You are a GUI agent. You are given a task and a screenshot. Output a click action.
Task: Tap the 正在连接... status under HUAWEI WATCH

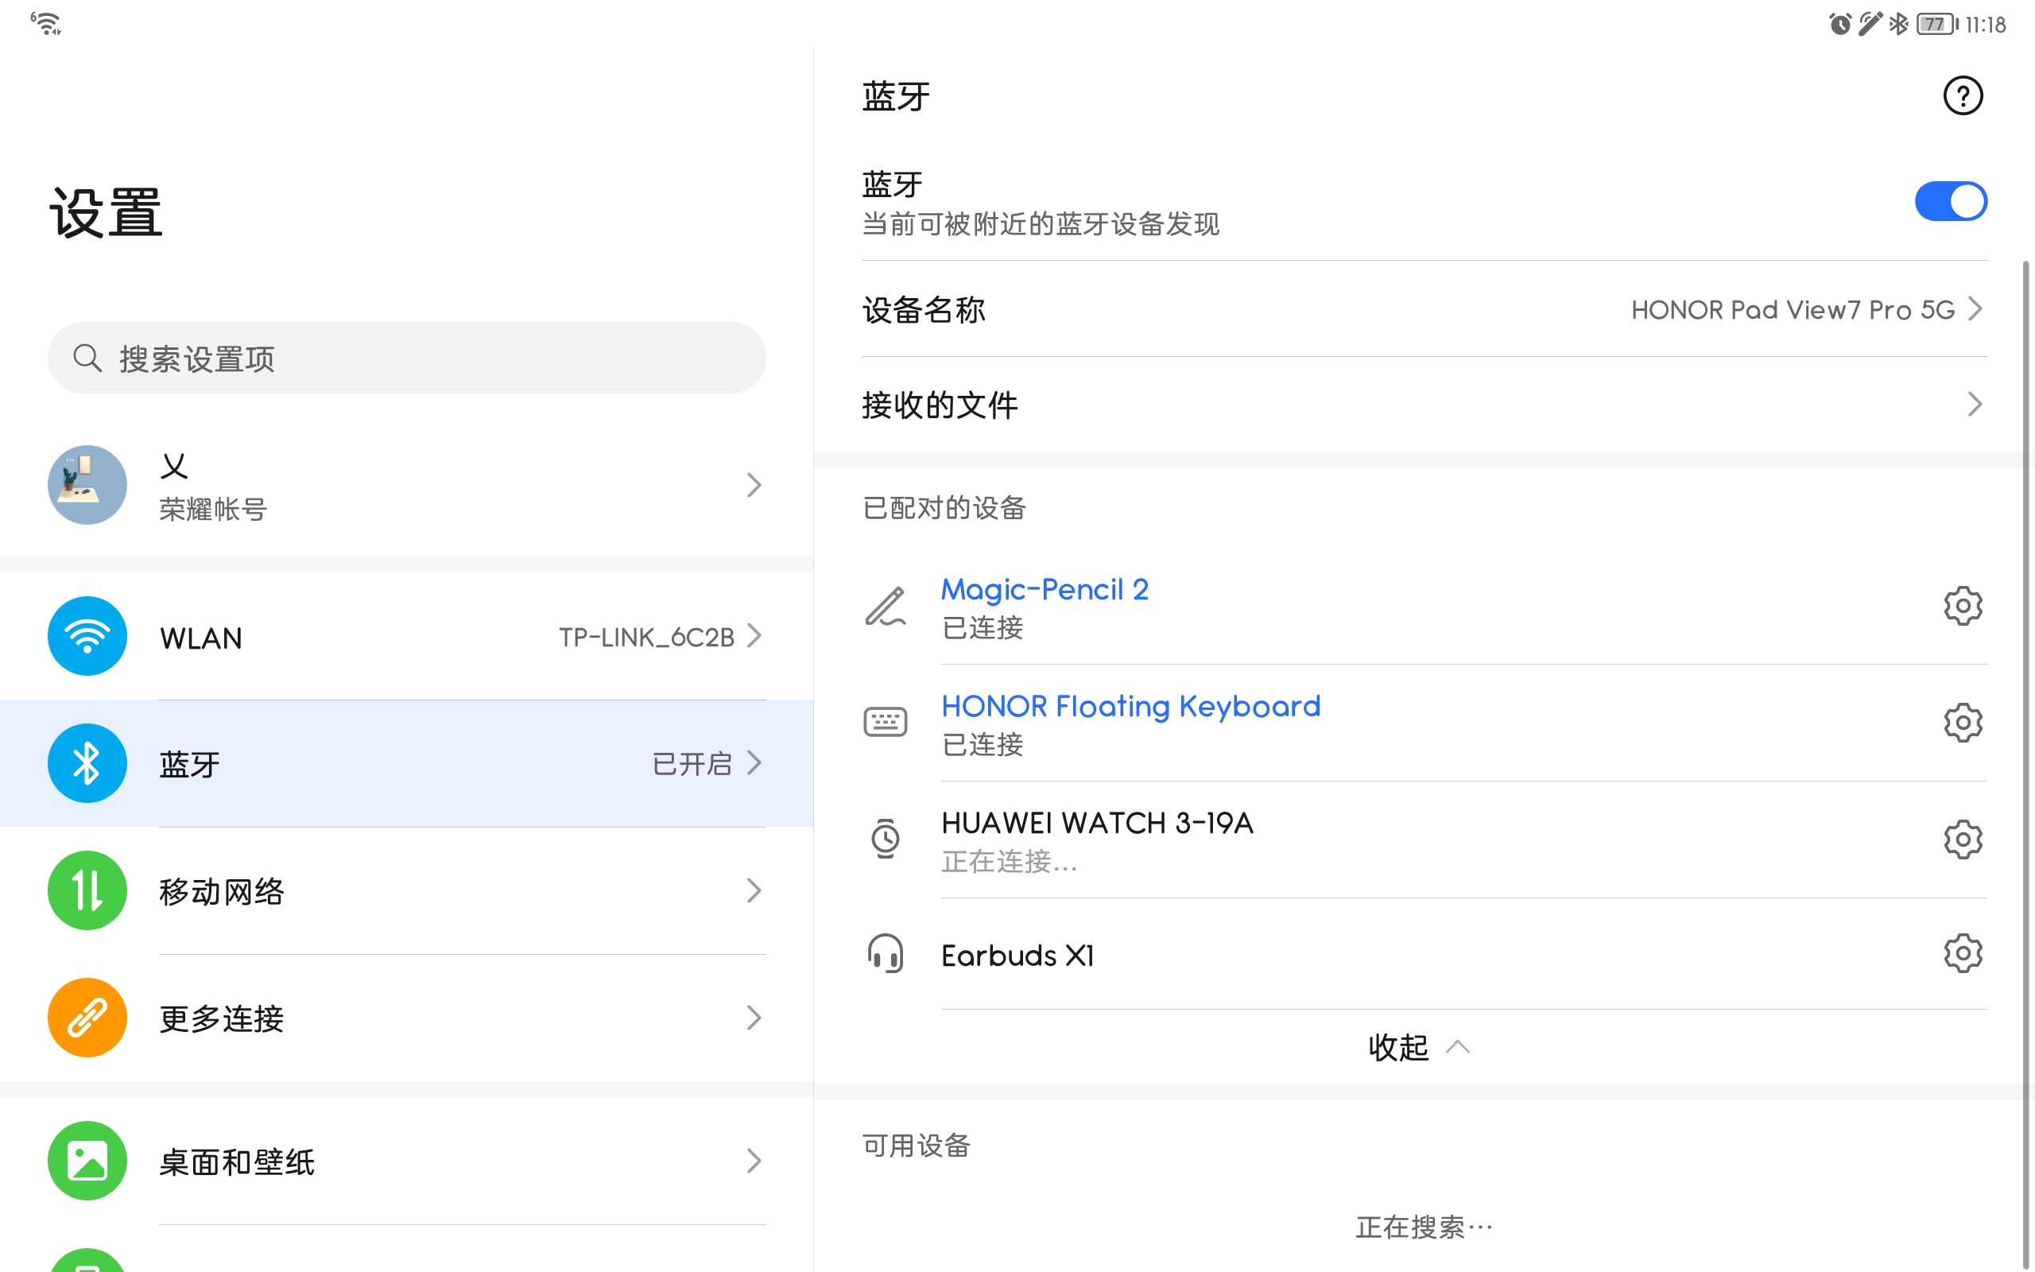click(x=1009, y=863)
